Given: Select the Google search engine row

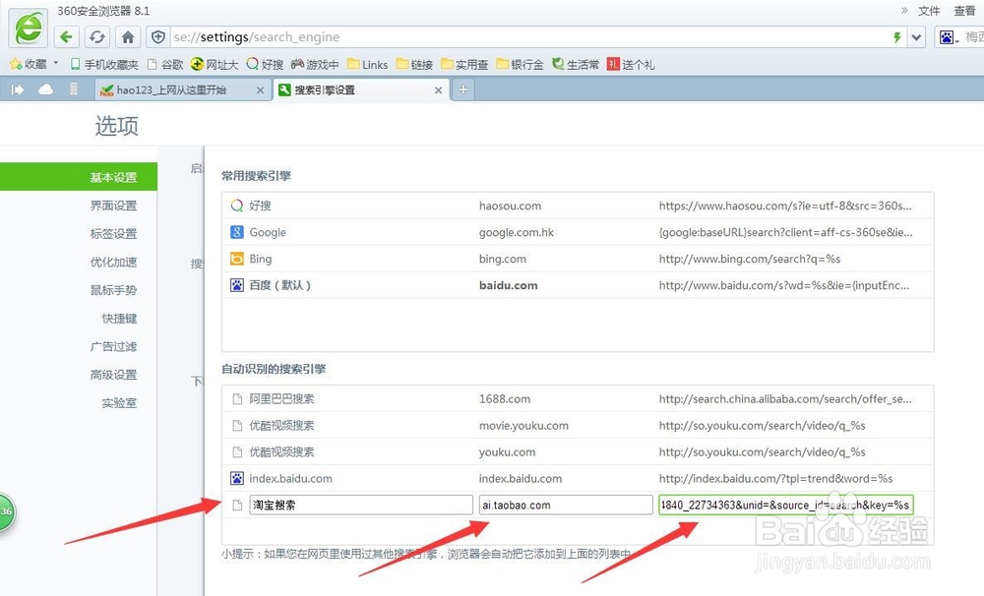Looking at the screenshot, I should [x=578, y=232].
